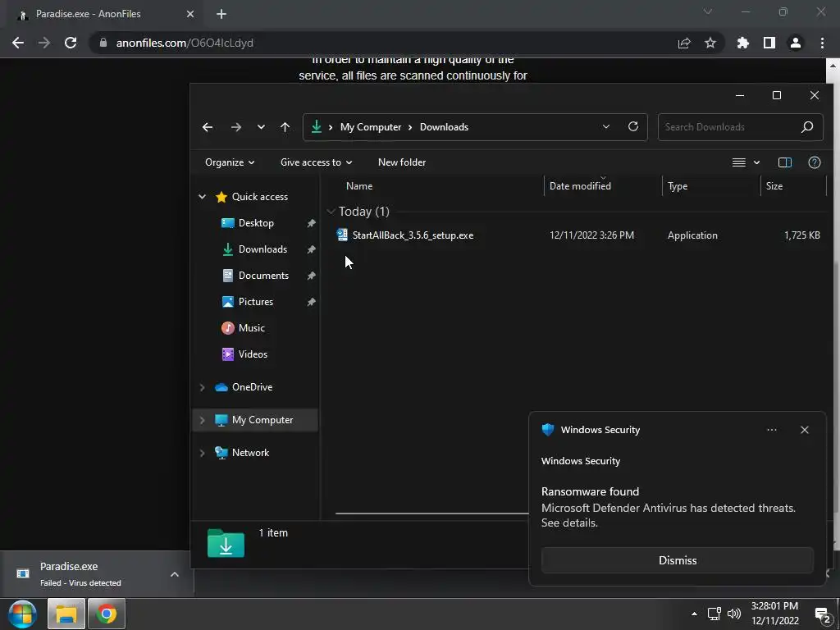Screen dimensions: 840x630
Task: Open Action Center notifications icon
Action: [x=822, y=614]
